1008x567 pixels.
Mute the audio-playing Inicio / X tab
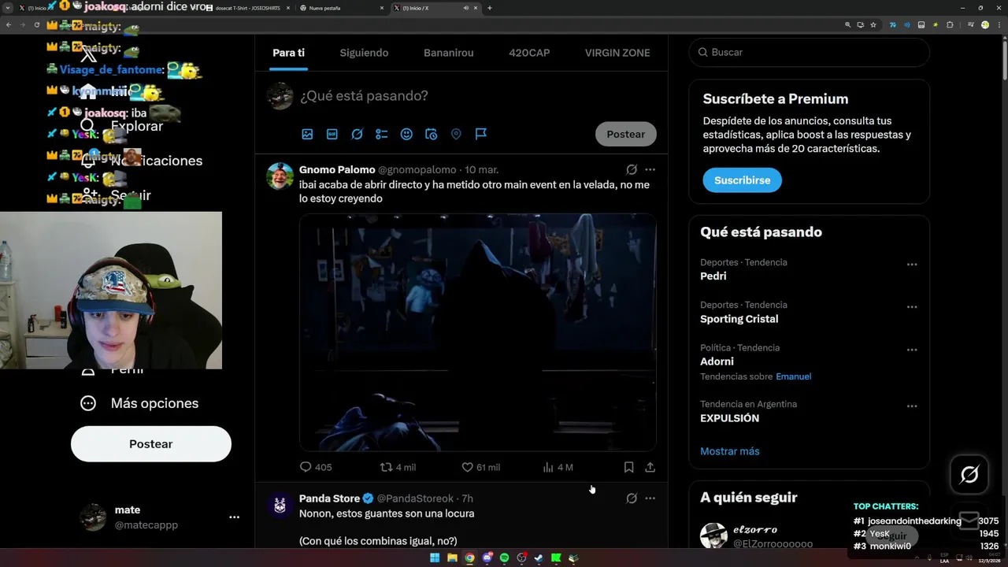pyautogui.click(x=465, y=8)
